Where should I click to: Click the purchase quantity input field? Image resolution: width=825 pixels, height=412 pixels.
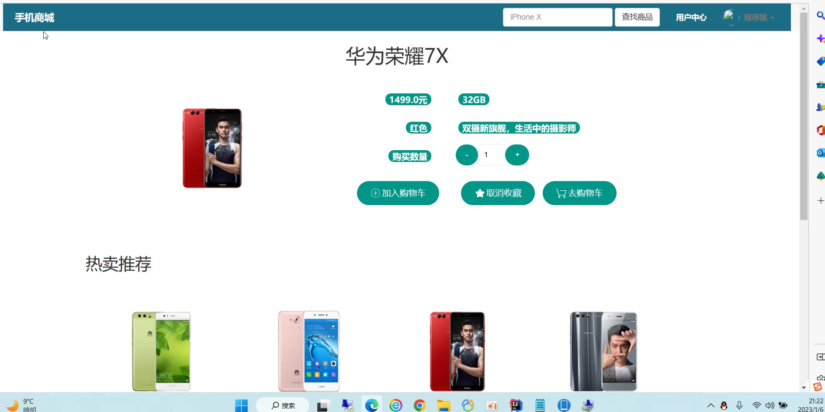(491, 155)
